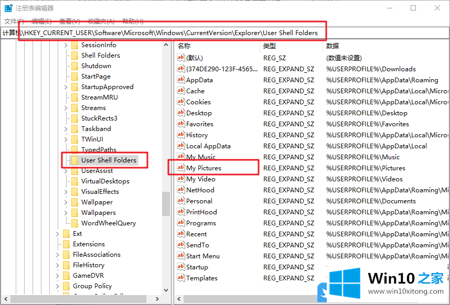
Task: Sort values by the 名称 column header
Action: (217, 46)
